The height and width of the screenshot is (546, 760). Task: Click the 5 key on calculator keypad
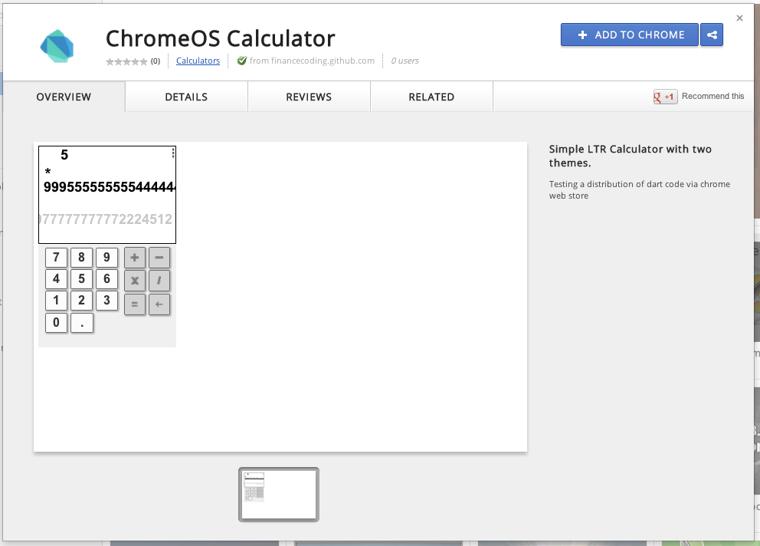click(81, 279)
